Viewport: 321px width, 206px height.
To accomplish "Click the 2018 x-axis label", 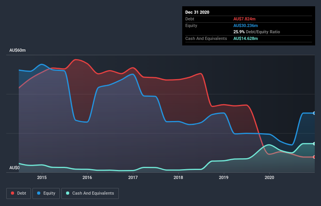I will click(x=178, y=177).
